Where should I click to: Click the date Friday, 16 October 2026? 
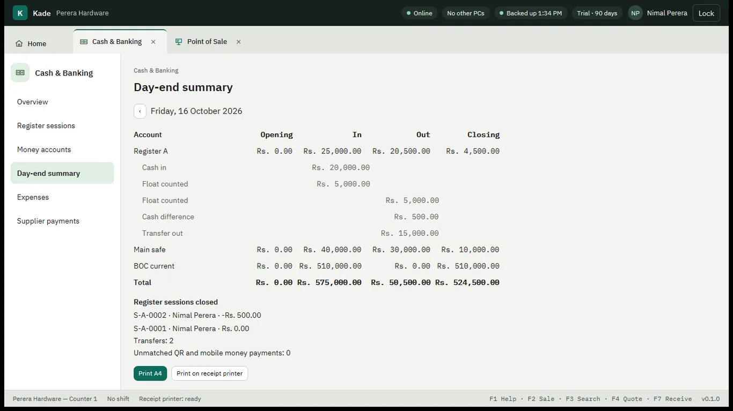point(196,111)
